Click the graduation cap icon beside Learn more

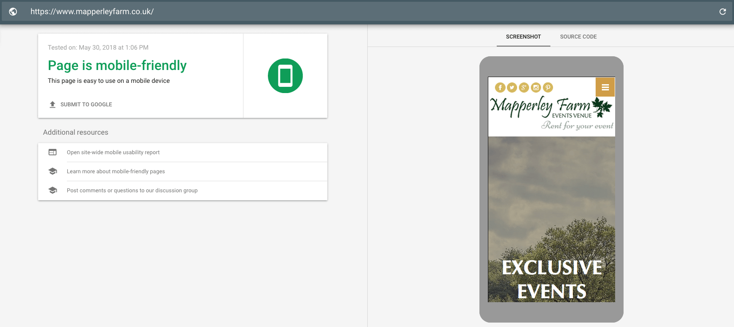click(x=52, y=171)
